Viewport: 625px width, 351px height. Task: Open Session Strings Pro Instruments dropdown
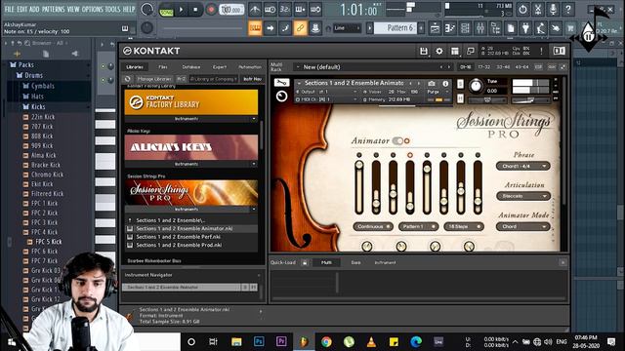(x=191, y=209)
